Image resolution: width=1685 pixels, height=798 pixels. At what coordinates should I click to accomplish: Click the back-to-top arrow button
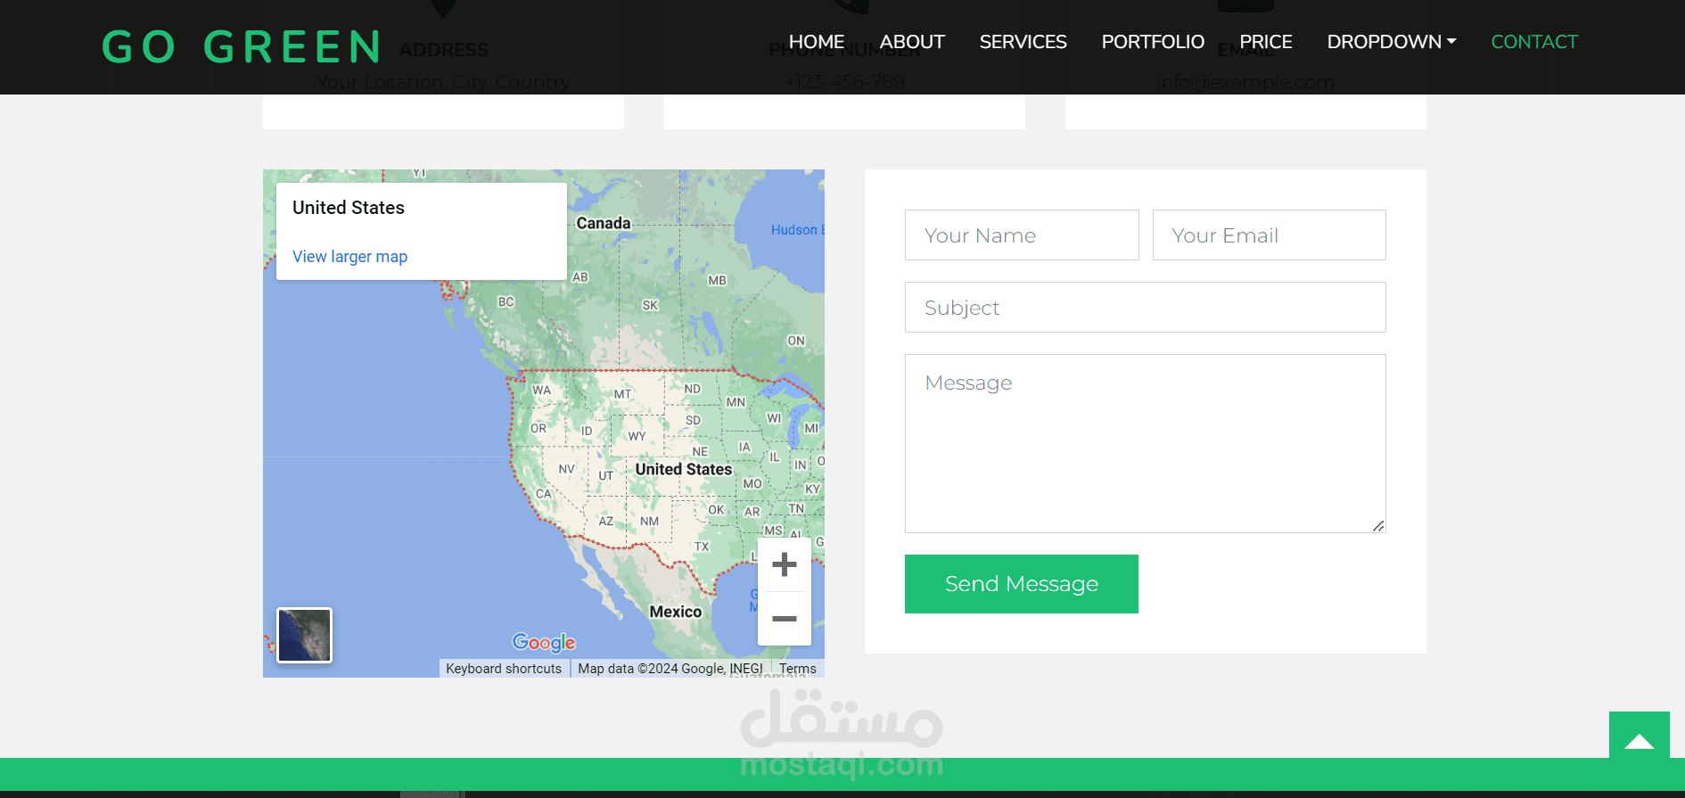1640,742
